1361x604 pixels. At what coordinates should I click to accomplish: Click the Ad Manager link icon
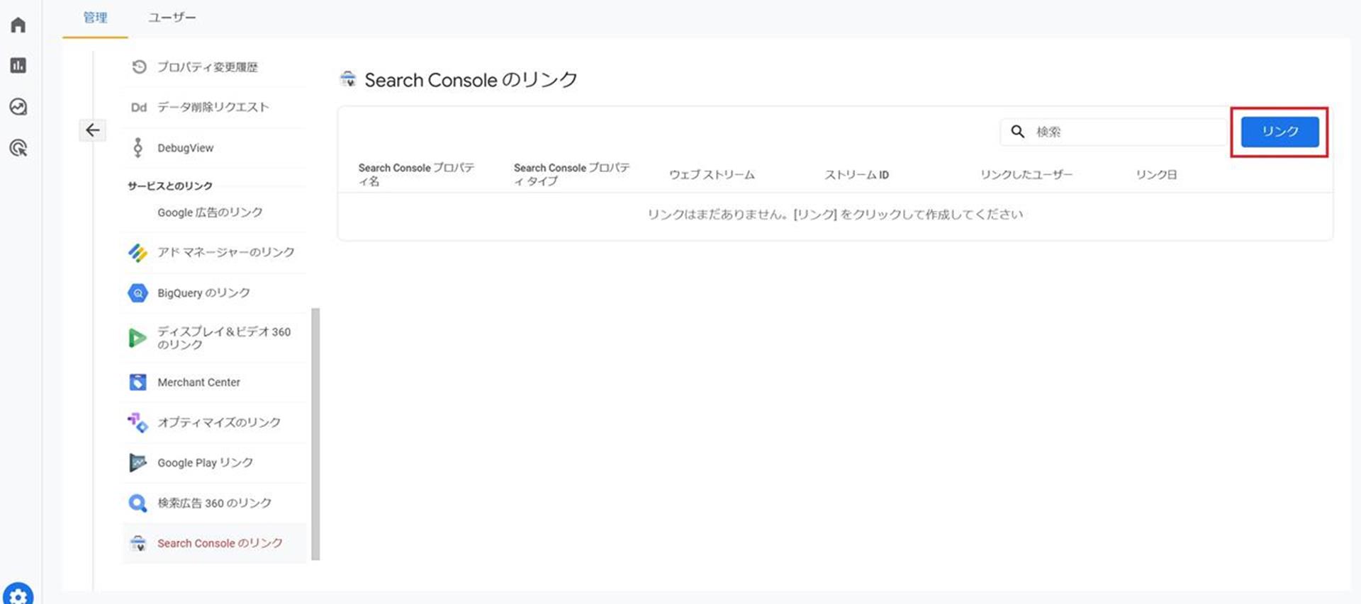[138, 253]
